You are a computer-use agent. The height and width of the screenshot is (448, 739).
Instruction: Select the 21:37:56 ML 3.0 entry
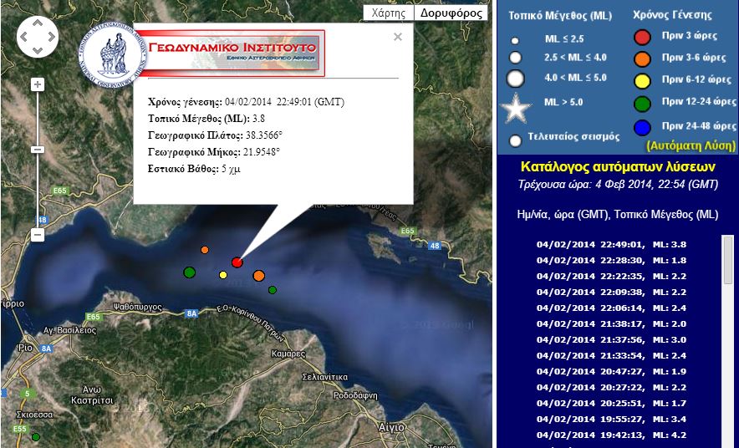pos(611,340)
